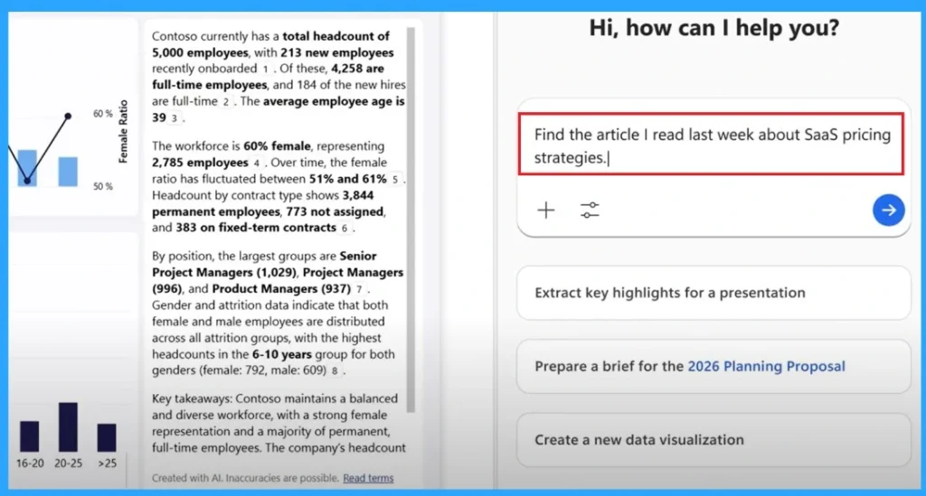Open citation reference 8
926x496 pixels.
pos(335,371)
